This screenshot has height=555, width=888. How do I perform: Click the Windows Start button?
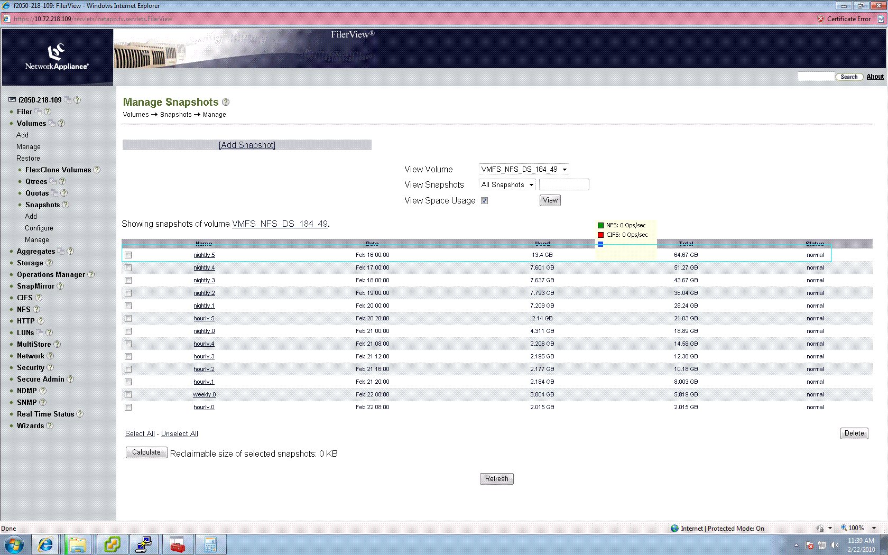(14, 544)
